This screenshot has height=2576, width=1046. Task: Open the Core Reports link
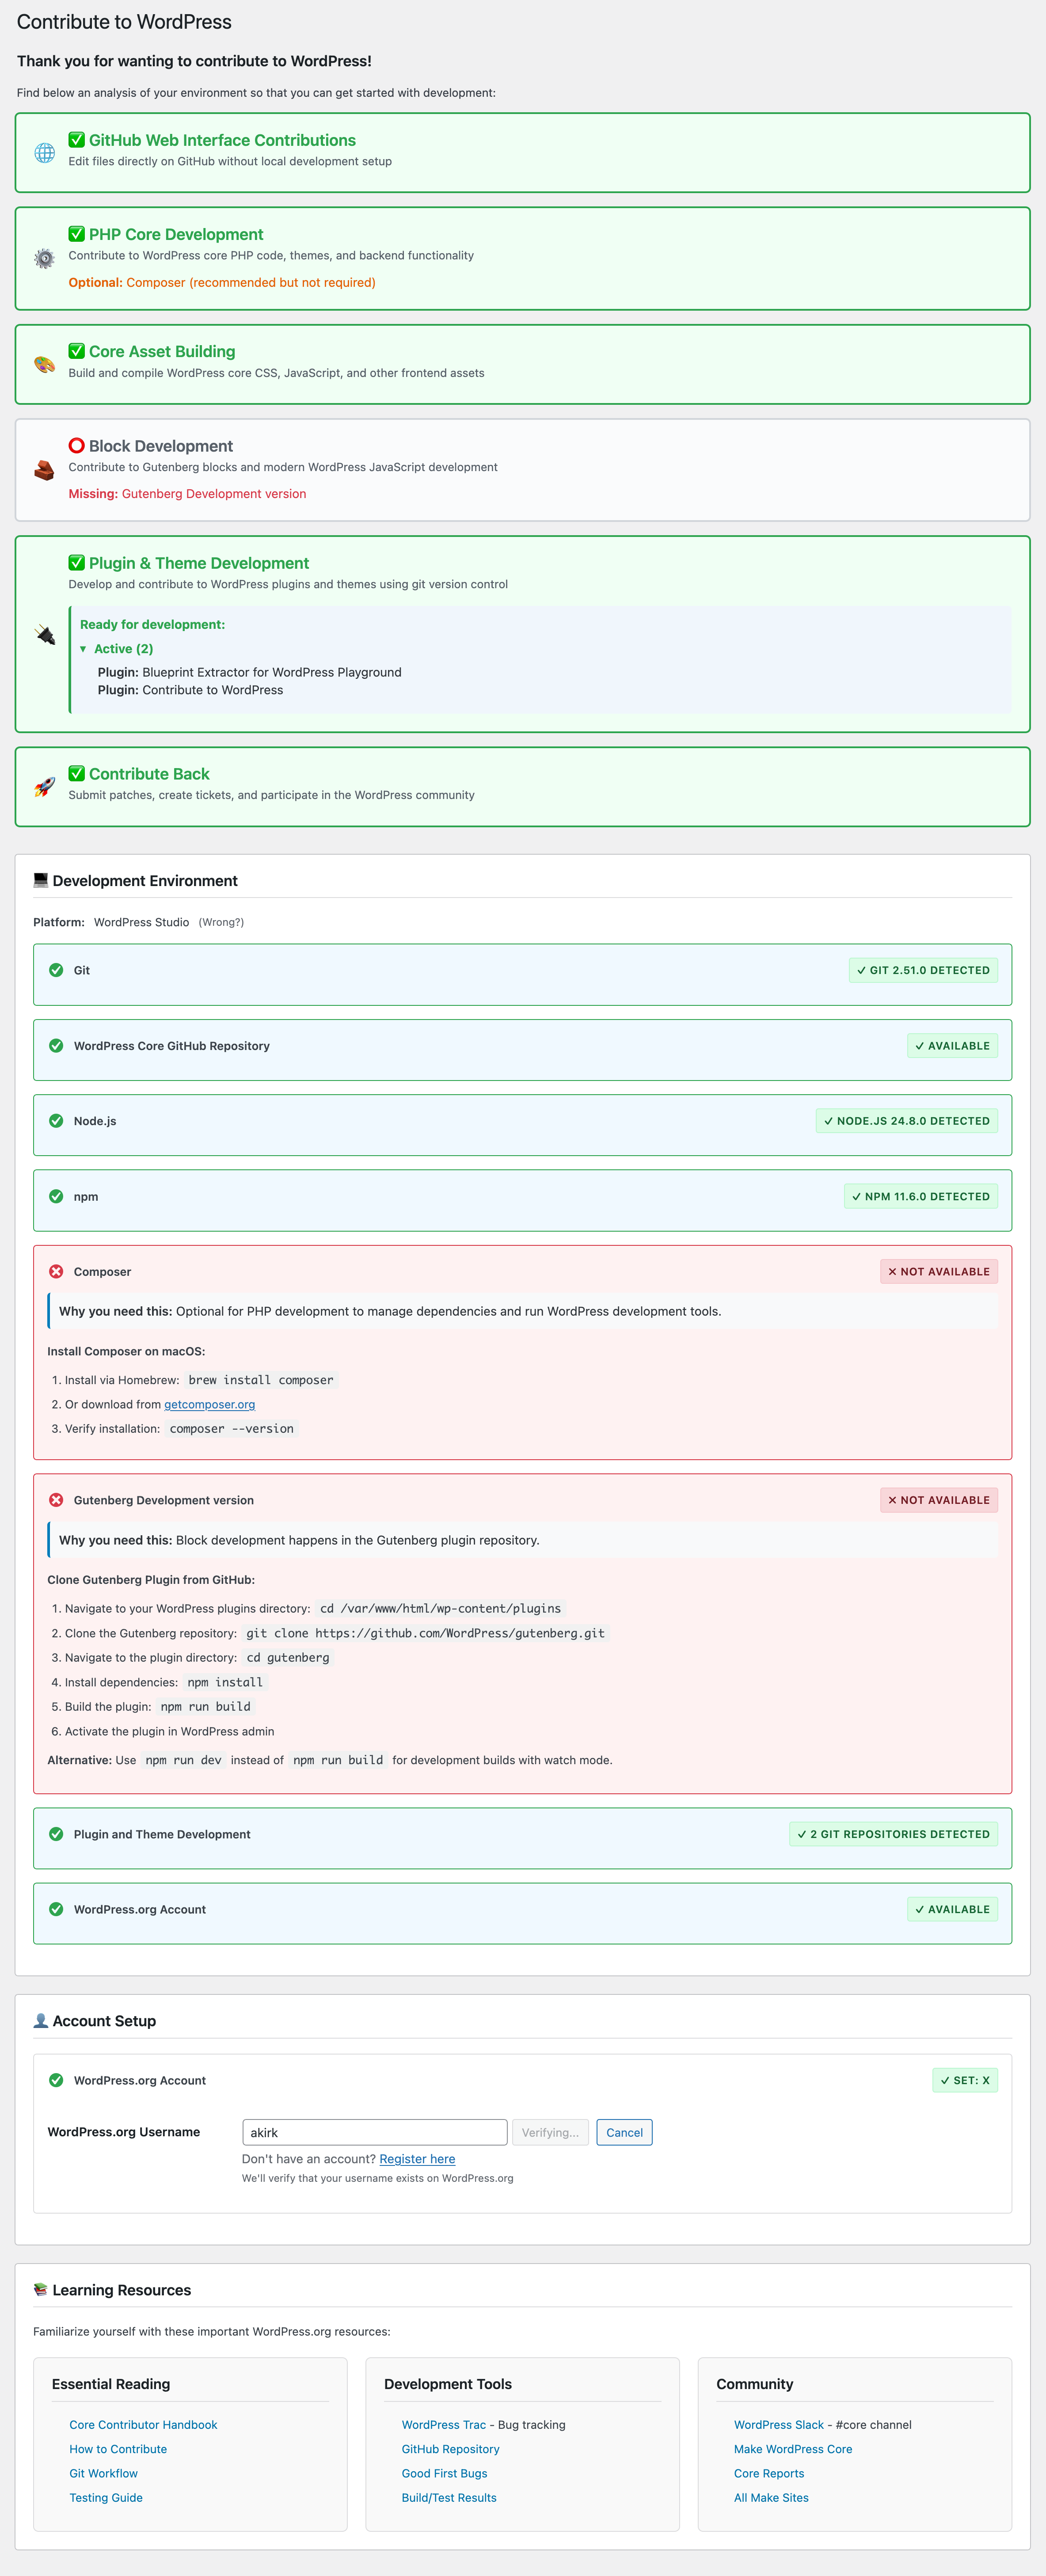(x=769, y=2473)
